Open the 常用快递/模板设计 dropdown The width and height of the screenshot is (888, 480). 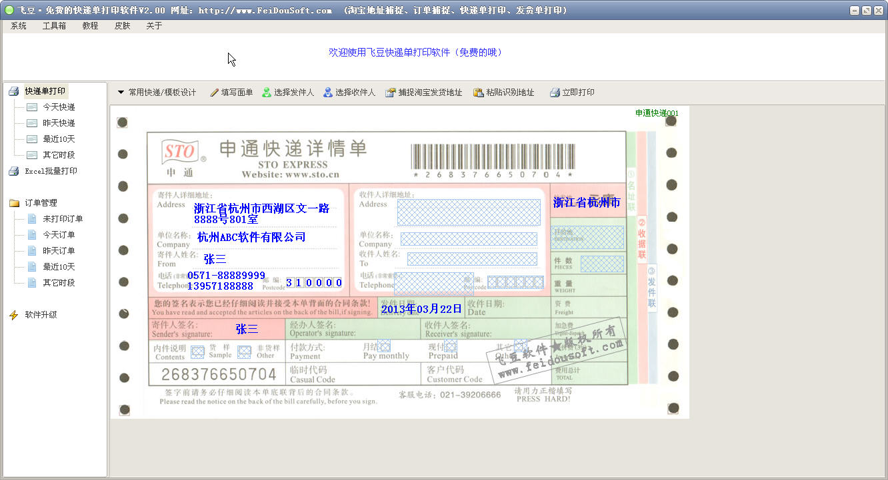[157, 93]
